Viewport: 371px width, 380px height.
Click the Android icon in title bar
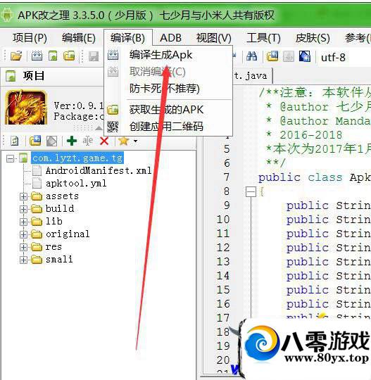(x=6, y=15)
